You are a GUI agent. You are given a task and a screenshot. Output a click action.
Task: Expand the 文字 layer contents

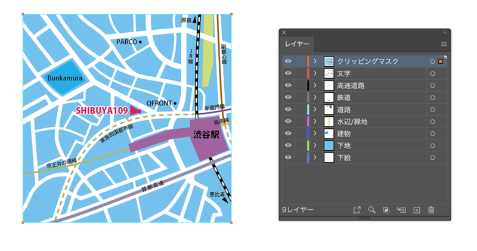pyautogui.click(x=315, y=73)
